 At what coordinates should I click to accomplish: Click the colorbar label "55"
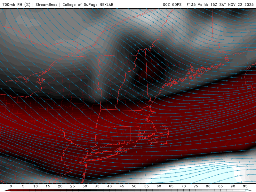pos(147,186)
